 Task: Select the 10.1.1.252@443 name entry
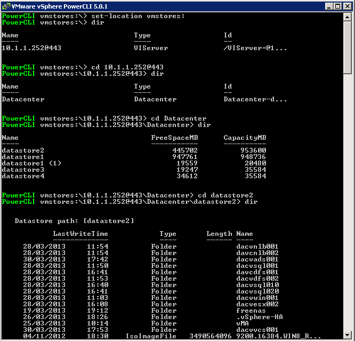[31, 48]
